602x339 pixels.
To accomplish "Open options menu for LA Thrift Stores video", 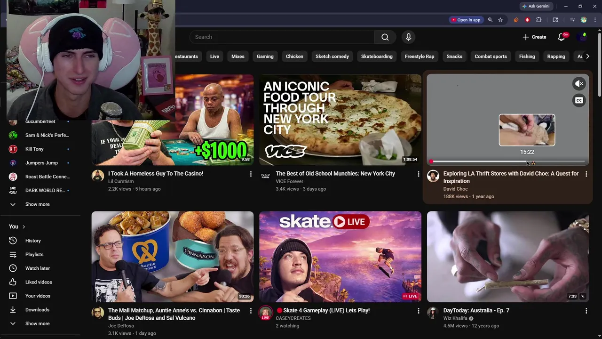I will coord(586,174).
